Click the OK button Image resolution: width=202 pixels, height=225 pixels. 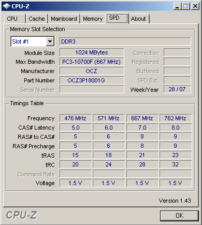tap(179, 216)
